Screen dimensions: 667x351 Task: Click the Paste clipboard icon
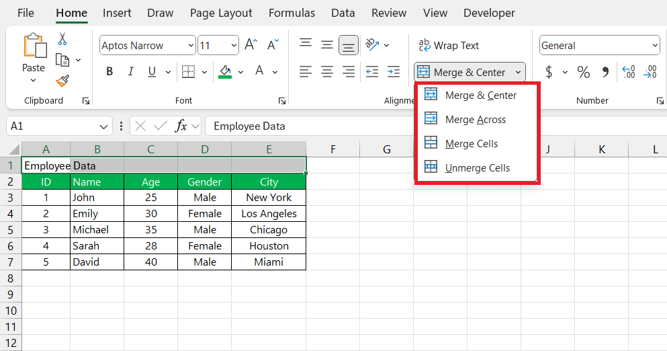[x=34, y=46]
